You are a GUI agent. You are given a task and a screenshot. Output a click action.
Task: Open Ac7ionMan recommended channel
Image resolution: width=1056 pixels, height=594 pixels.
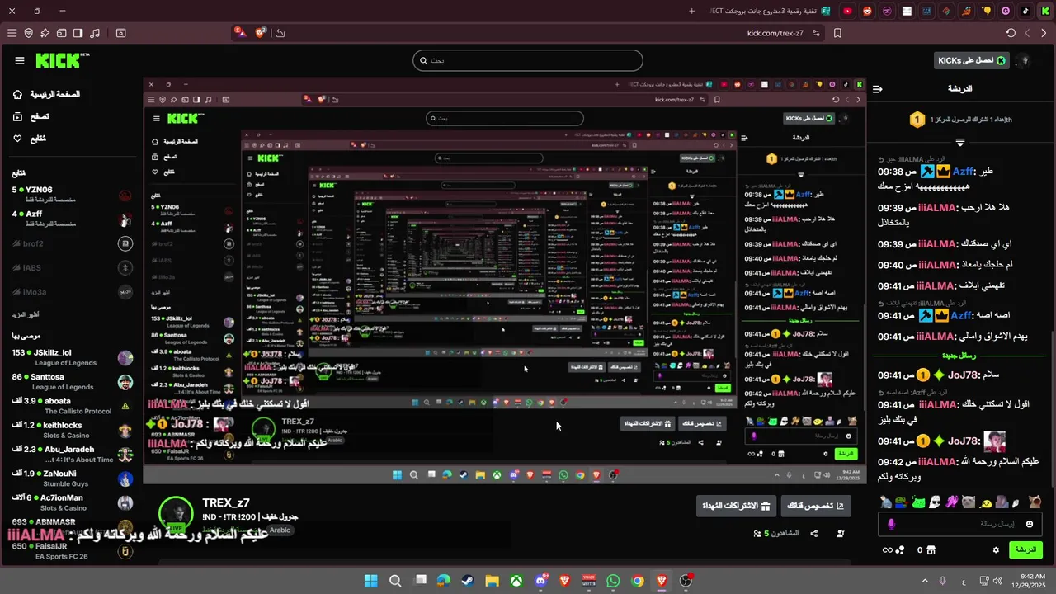(71, 502)
